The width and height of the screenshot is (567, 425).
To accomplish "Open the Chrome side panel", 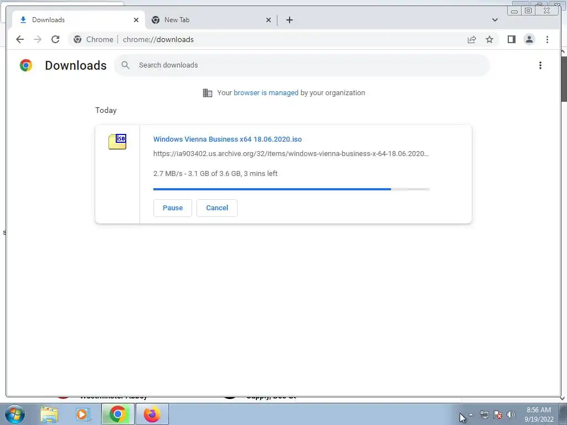I will pos(511,39).
